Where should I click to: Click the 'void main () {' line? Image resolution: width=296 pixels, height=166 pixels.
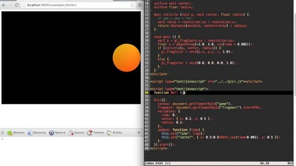(x=167, y=37)
